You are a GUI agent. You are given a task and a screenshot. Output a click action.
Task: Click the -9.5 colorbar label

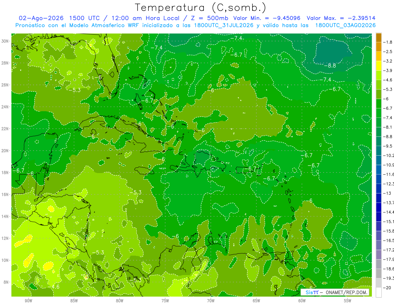pos(388,146)
